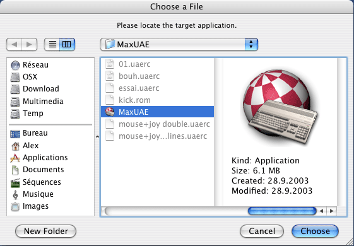The height and width of the screenshot is (246, 354).
Task: Click the Size: 6.1 MB text
Action: point(256,170)
